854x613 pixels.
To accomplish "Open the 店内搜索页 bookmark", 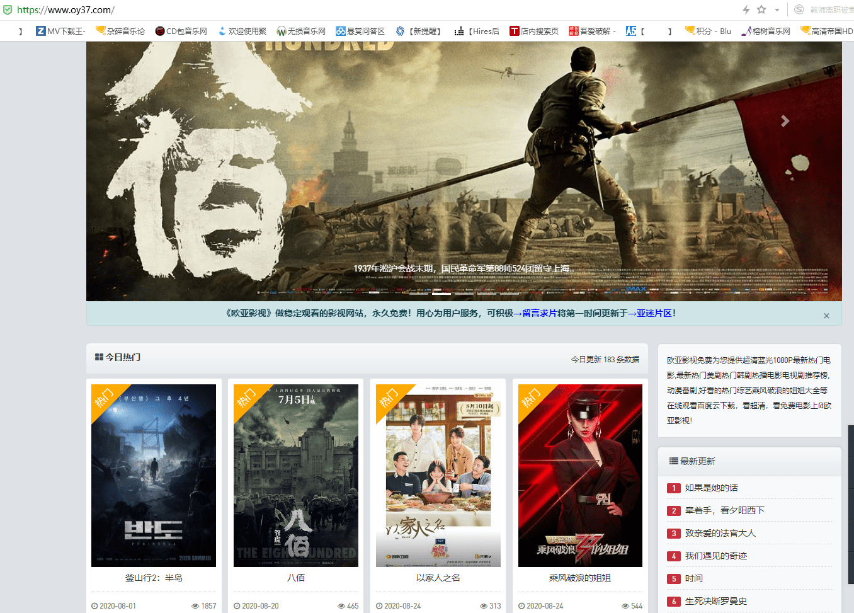I will (534, 31).
